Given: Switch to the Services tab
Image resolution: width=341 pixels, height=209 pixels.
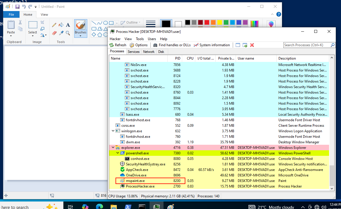Looking at the screenshot, I should point(134,51).
